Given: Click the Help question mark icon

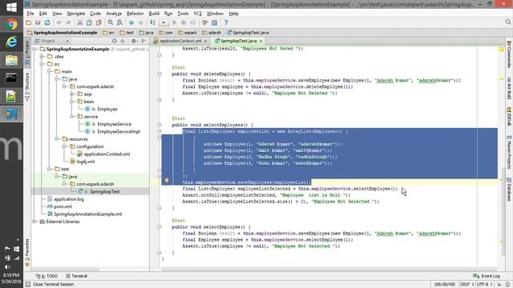Looking at the screenshot, I should 226,22.
